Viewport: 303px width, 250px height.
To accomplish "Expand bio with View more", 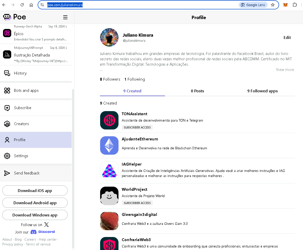I will coord(285,70).
